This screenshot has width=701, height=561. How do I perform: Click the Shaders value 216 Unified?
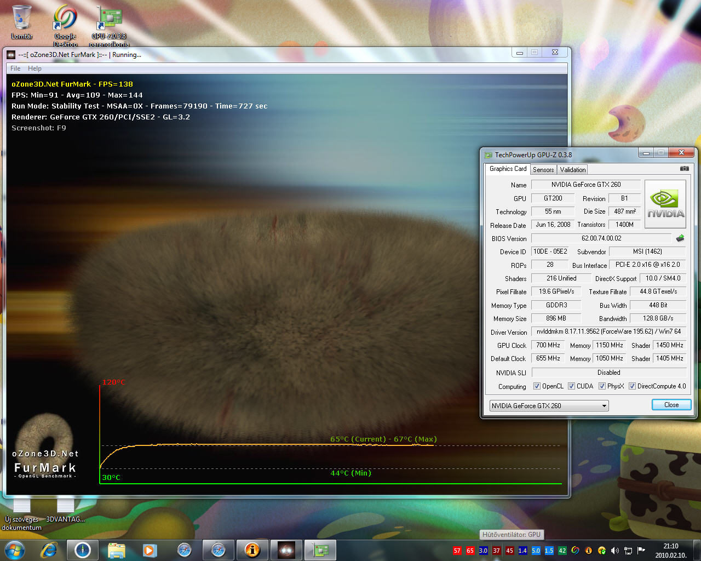pos(561,278)
